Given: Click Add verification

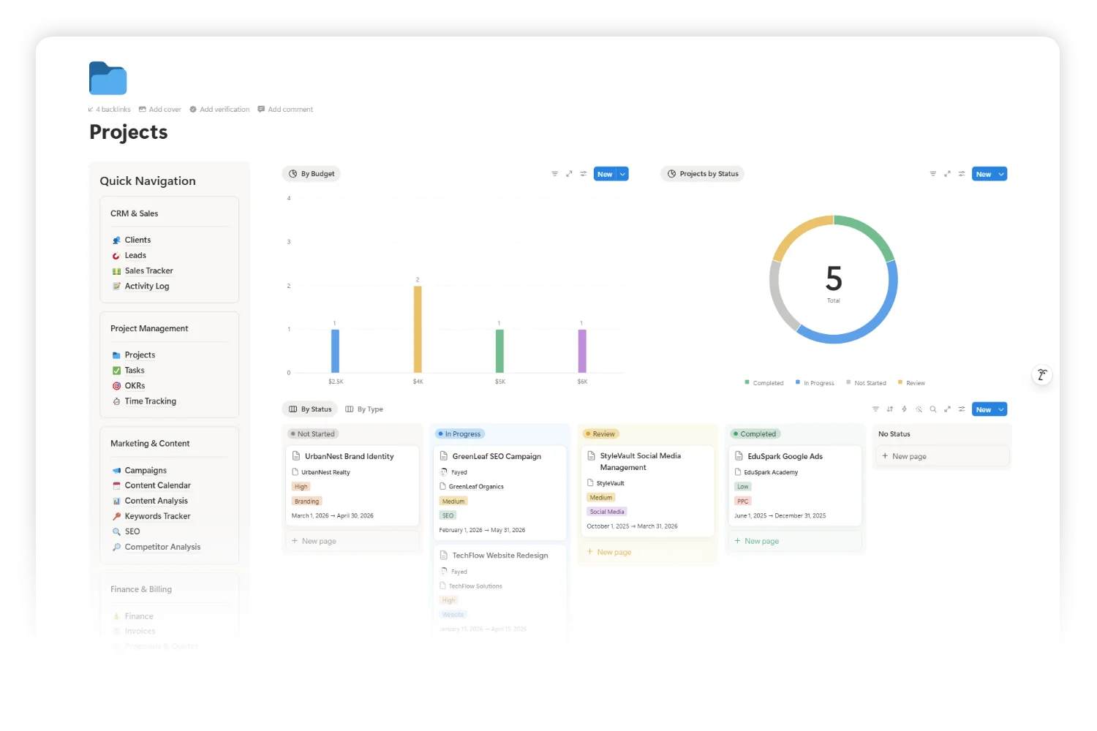Looking at the screenshot, I should 219,110.
